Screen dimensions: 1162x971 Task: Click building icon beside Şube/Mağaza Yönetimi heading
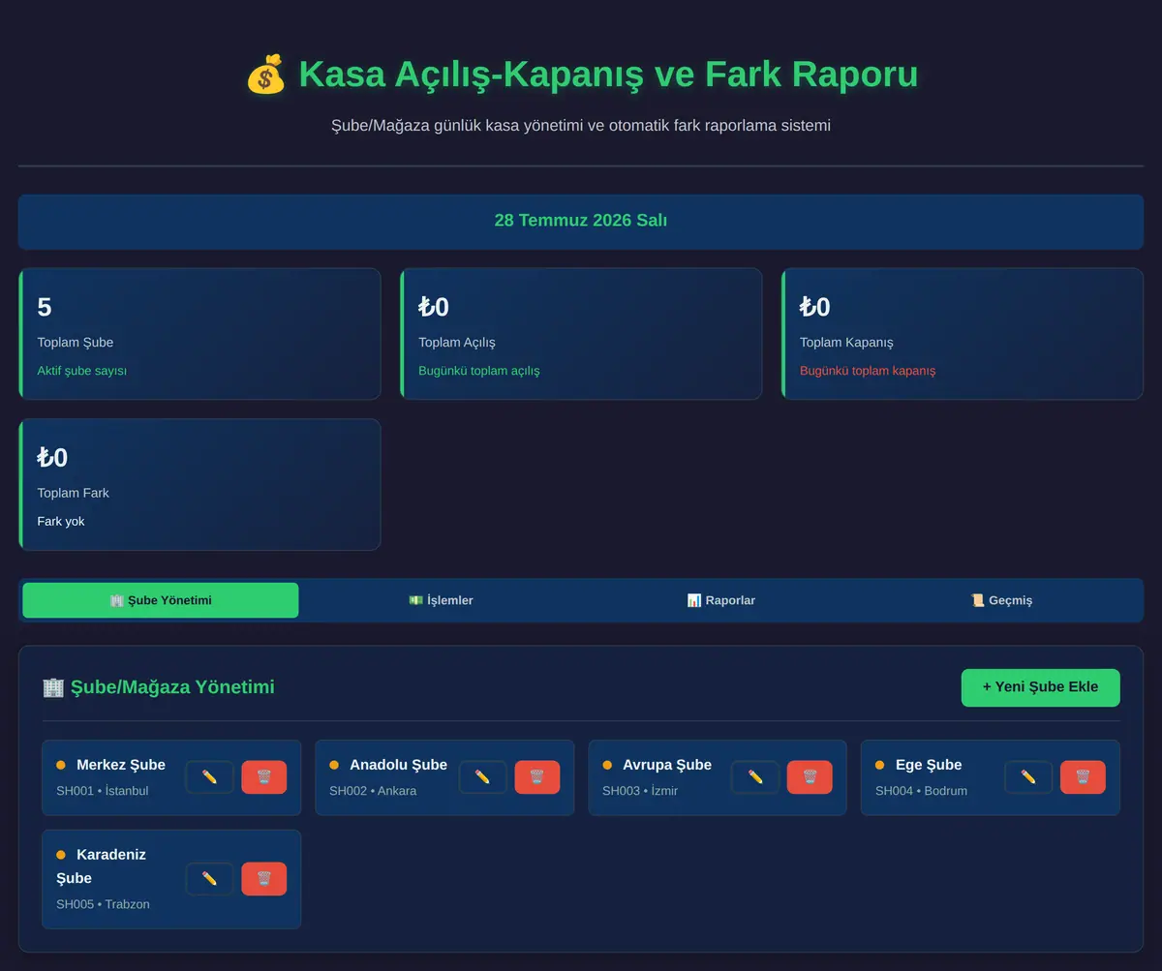pos(53,687)
